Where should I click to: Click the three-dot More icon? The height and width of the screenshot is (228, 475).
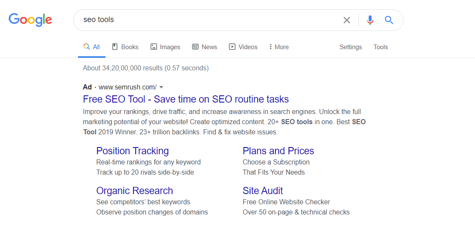(x=270, y=47)
